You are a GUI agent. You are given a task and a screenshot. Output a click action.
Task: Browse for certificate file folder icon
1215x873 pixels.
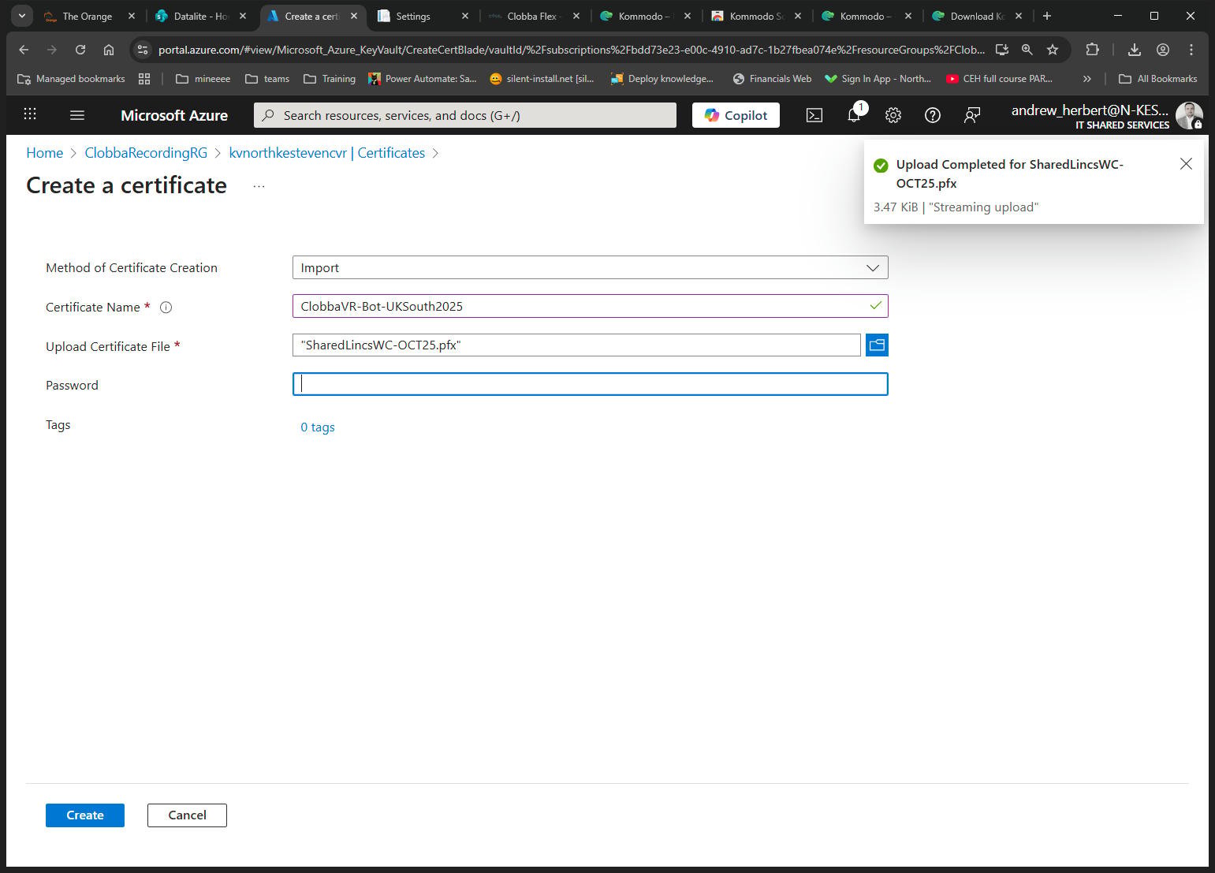coord(877,345)
